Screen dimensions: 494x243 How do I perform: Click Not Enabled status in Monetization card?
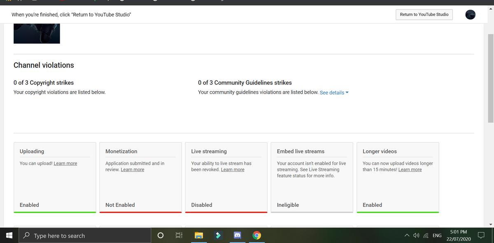click(120, 205)
